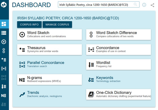Image resolution: width=158 pixels, height=110 pixels.
Task: Open the One-Click Dictionary title
Action: [114, 92]
